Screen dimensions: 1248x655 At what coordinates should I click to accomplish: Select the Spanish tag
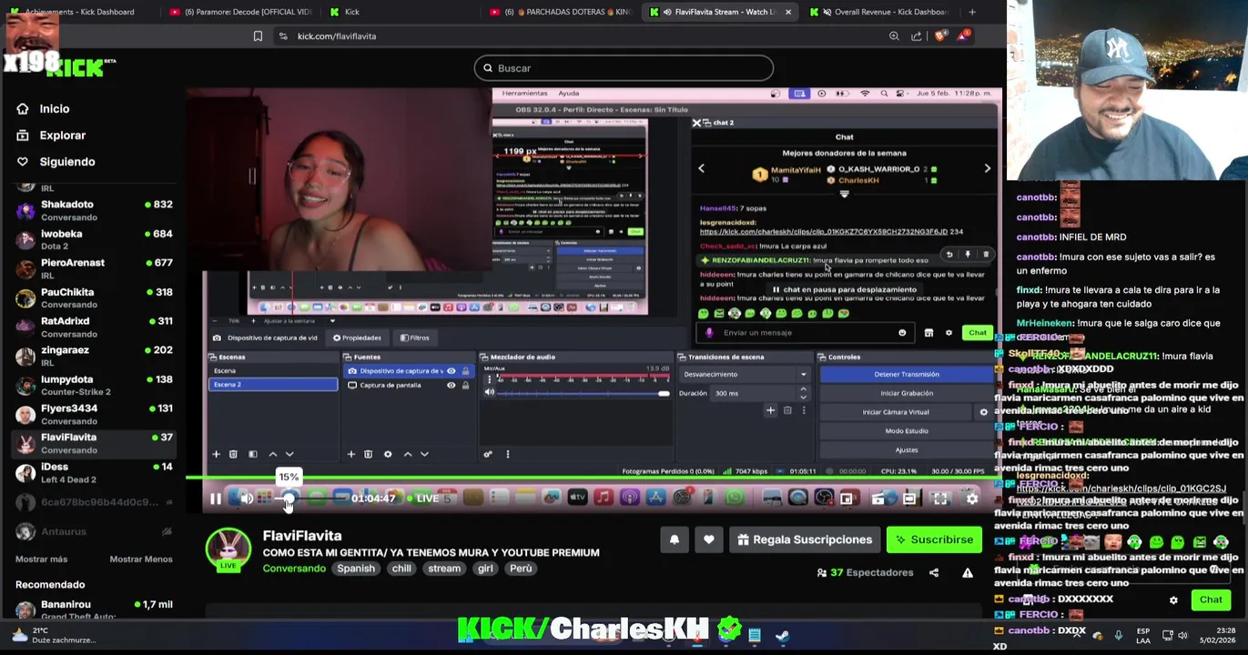click(356, 569)
